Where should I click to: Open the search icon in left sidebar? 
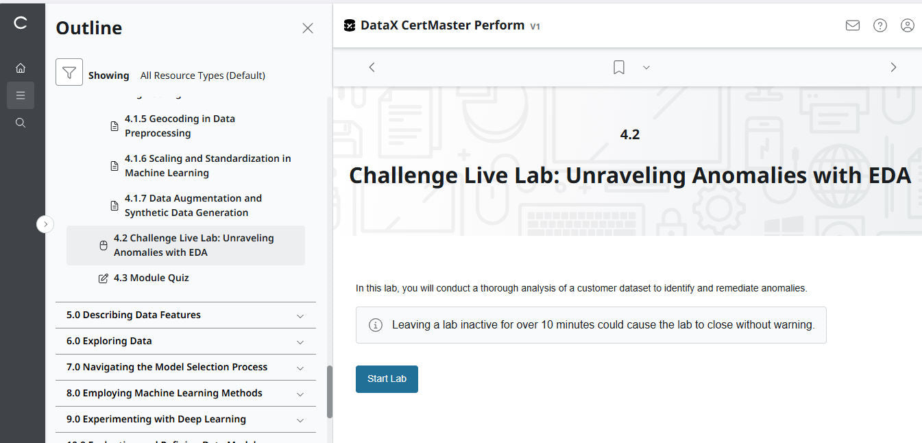21,123
